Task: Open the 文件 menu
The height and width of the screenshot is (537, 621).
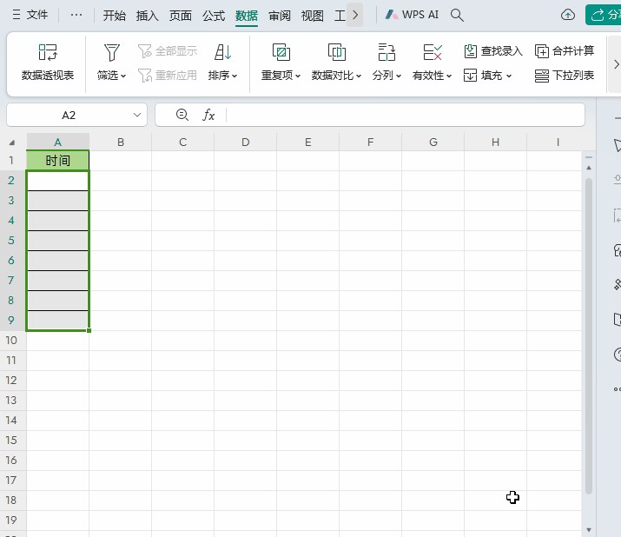Action: coord(30,16)
